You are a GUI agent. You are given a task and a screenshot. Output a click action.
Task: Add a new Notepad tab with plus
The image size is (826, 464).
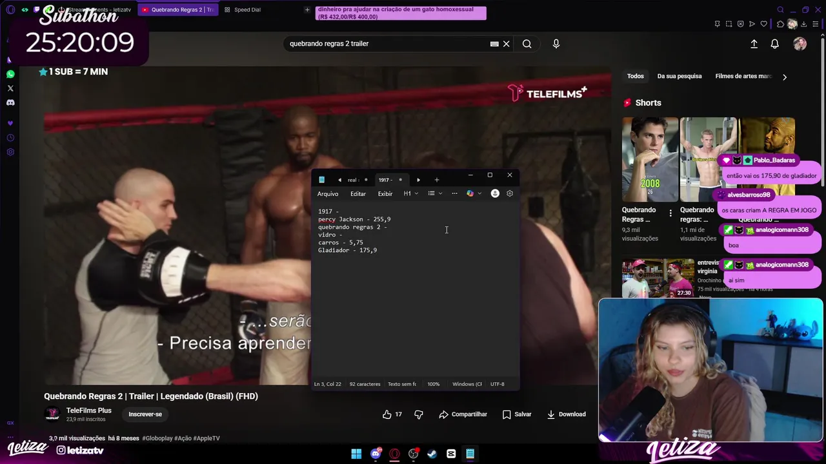click(437, 180)
